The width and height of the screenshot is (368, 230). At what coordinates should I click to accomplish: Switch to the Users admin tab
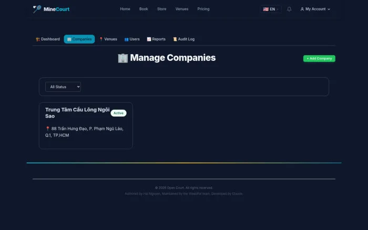pyautogui.click(x=132, y=39)
